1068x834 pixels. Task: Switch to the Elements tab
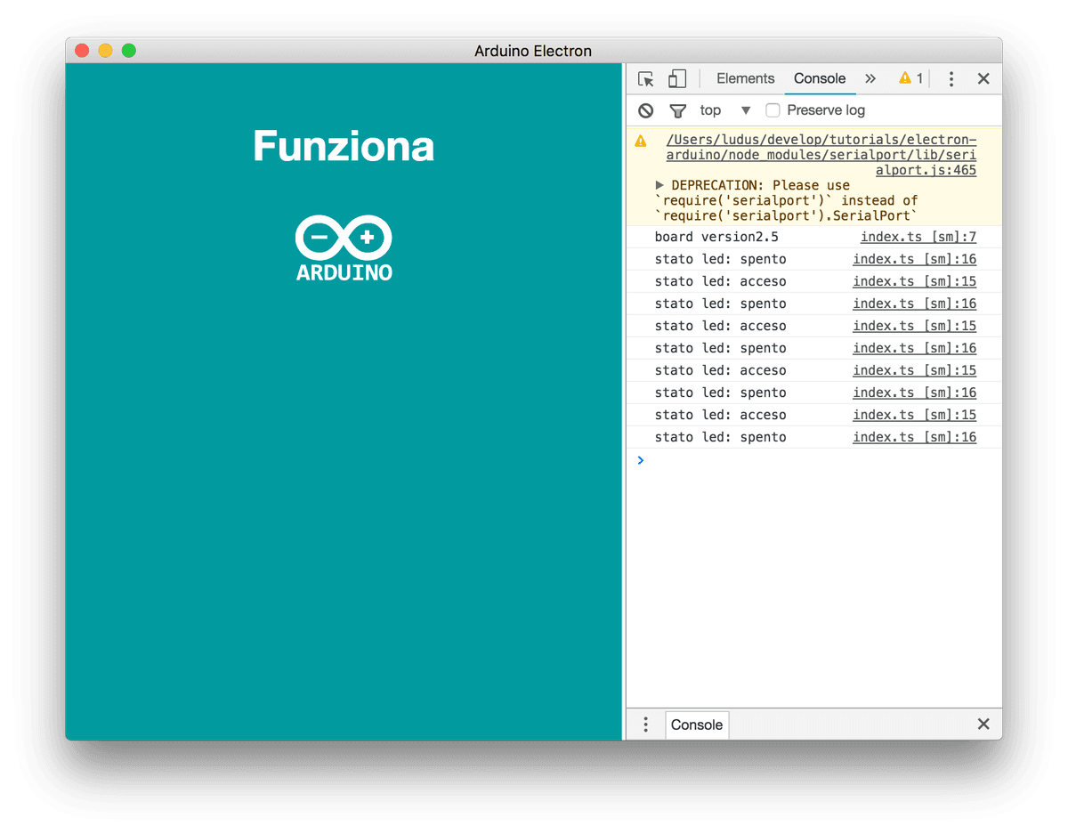[746, 78]
